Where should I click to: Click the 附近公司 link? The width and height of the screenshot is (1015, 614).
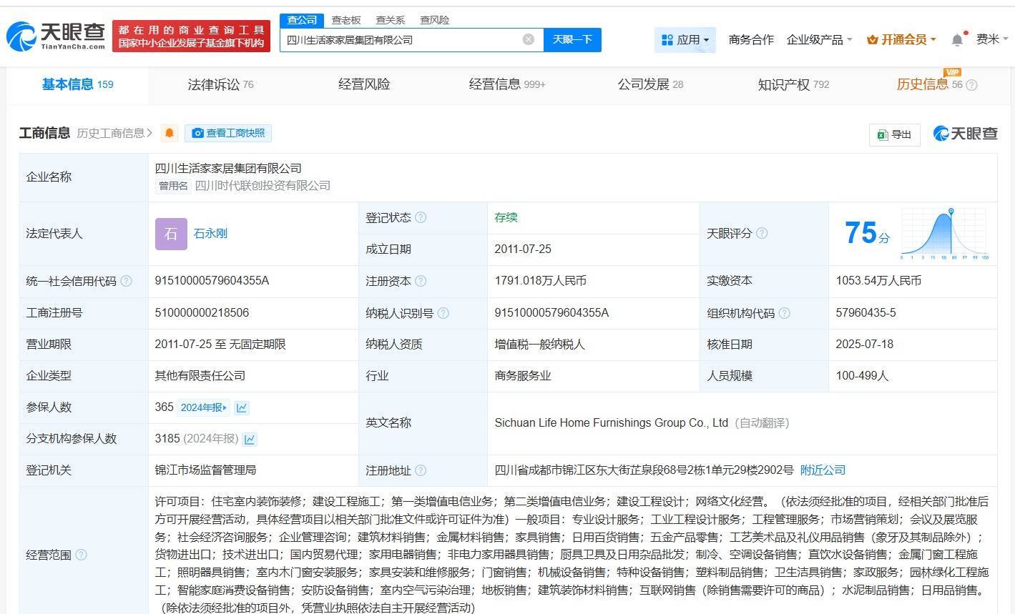click(x=823, y=470)
